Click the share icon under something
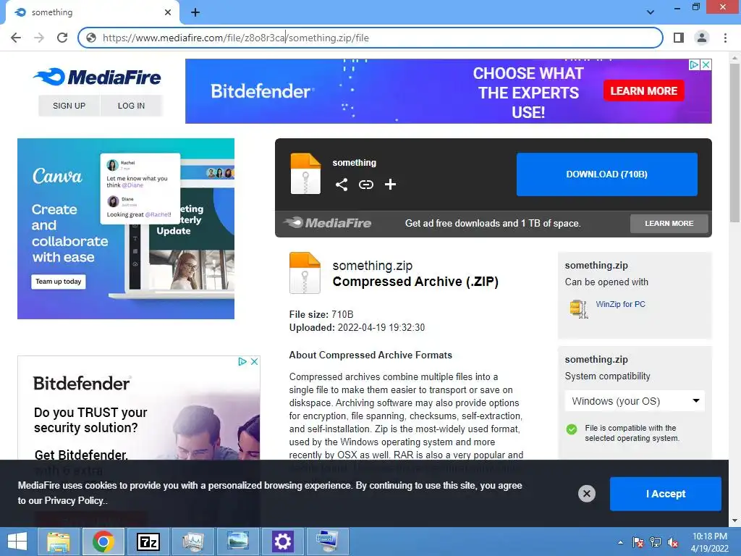Viewport: 741px width, 556px height. click(342, 185)
